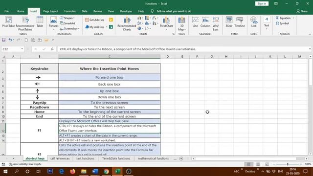Open the Text group dropdown
Viewport: 313px width, 176px height.
[267, 23]
